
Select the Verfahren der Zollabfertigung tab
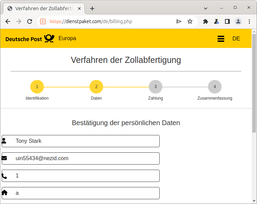tap(44, 8)
